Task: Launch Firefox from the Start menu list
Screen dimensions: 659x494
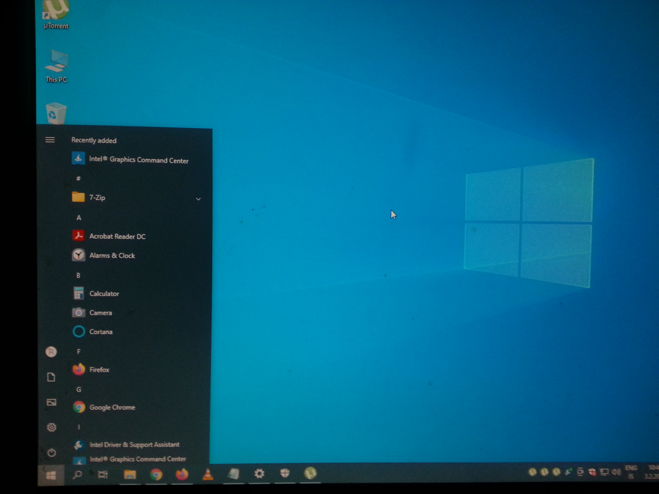Action: [x=99, y=370]
